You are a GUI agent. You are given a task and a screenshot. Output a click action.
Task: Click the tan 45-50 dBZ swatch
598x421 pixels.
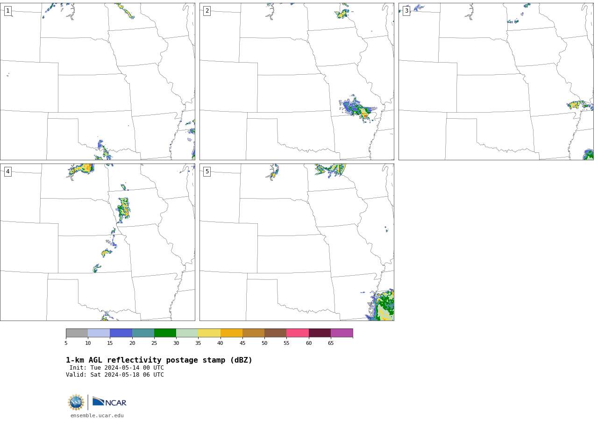coord(253,333)
